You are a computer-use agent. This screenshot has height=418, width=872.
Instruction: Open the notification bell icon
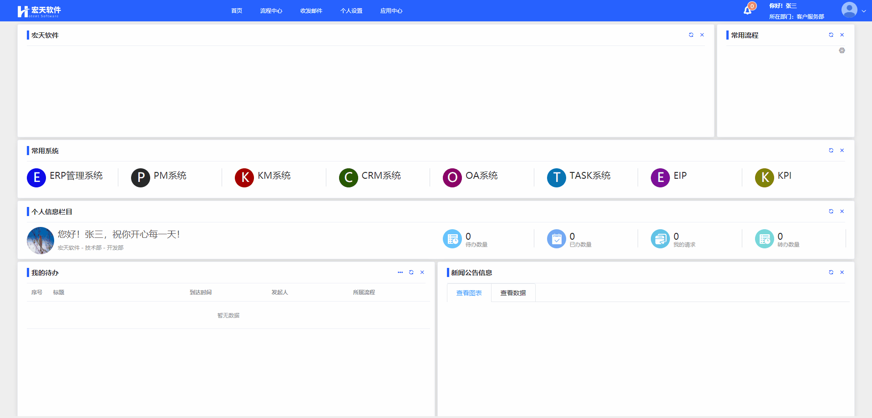pos(747,10)
